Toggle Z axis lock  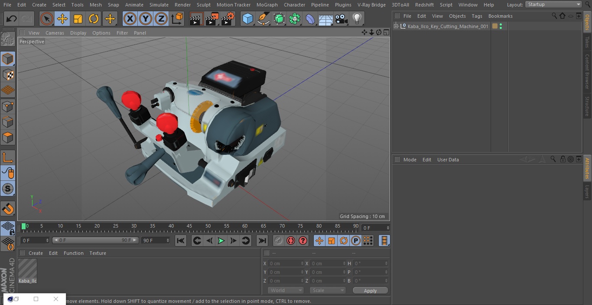click(161, 19)
